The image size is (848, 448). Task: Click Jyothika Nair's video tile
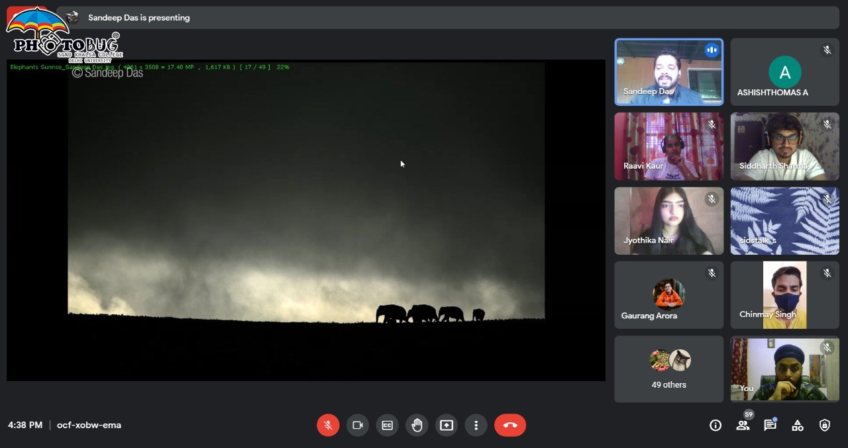point(668,220)
